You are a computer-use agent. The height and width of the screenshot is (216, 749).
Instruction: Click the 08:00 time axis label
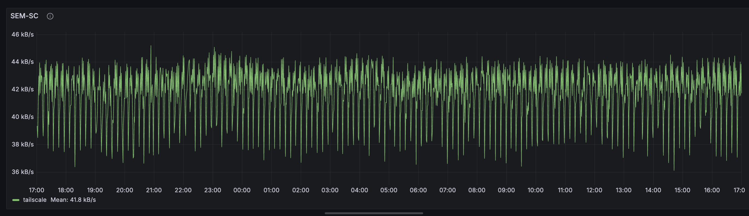(477, 190)
